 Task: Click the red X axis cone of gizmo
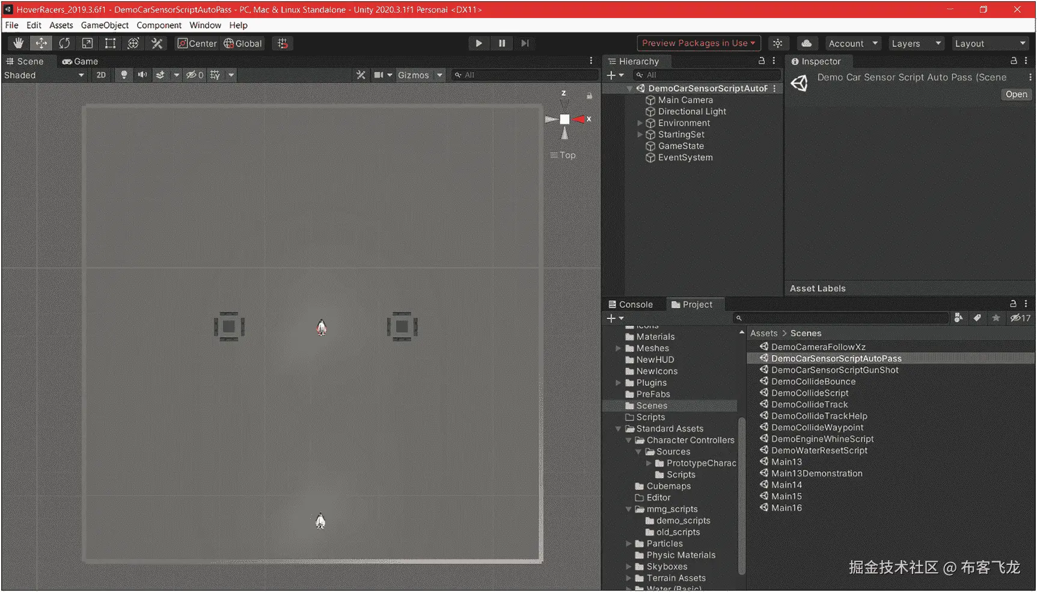click(580, 119)
